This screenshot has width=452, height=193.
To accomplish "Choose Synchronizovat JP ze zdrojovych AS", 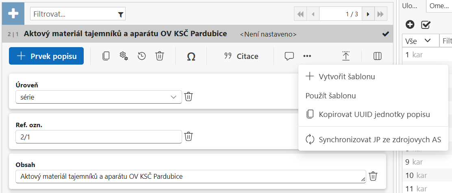I will click(x=373, y=140).
